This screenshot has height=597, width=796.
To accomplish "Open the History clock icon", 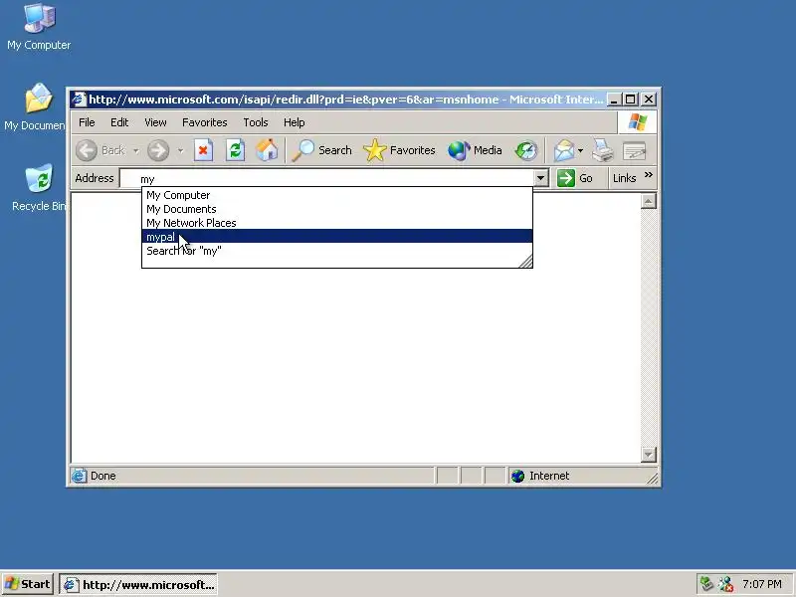I will point(526,150).
